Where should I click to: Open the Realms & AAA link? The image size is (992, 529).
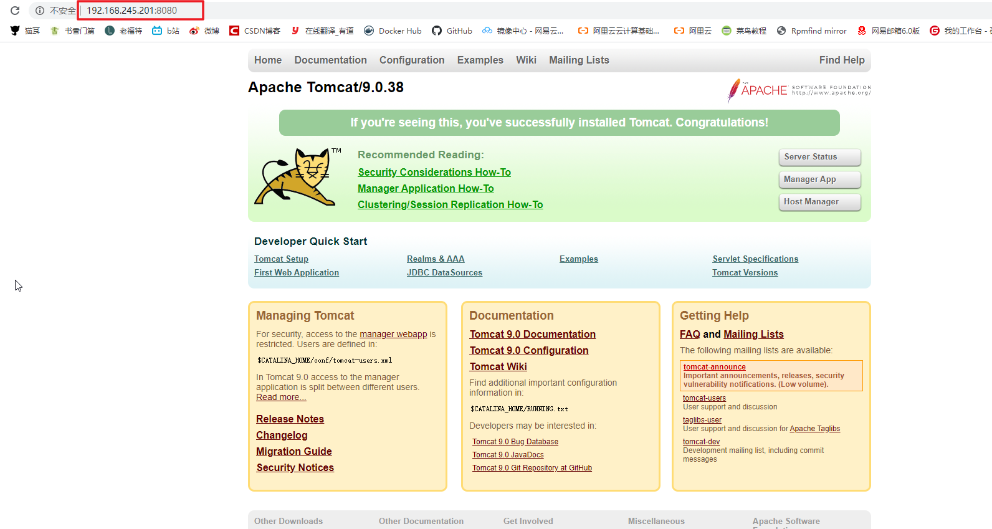tap(436, 259)
